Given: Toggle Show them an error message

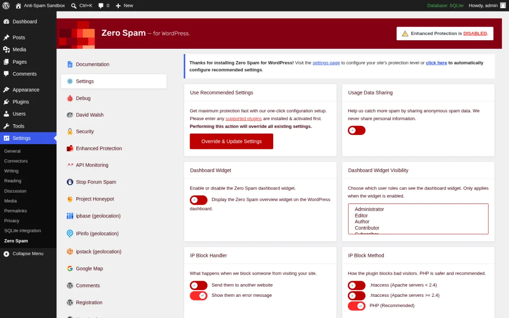Looking at the screenshot, I should 199,296.
